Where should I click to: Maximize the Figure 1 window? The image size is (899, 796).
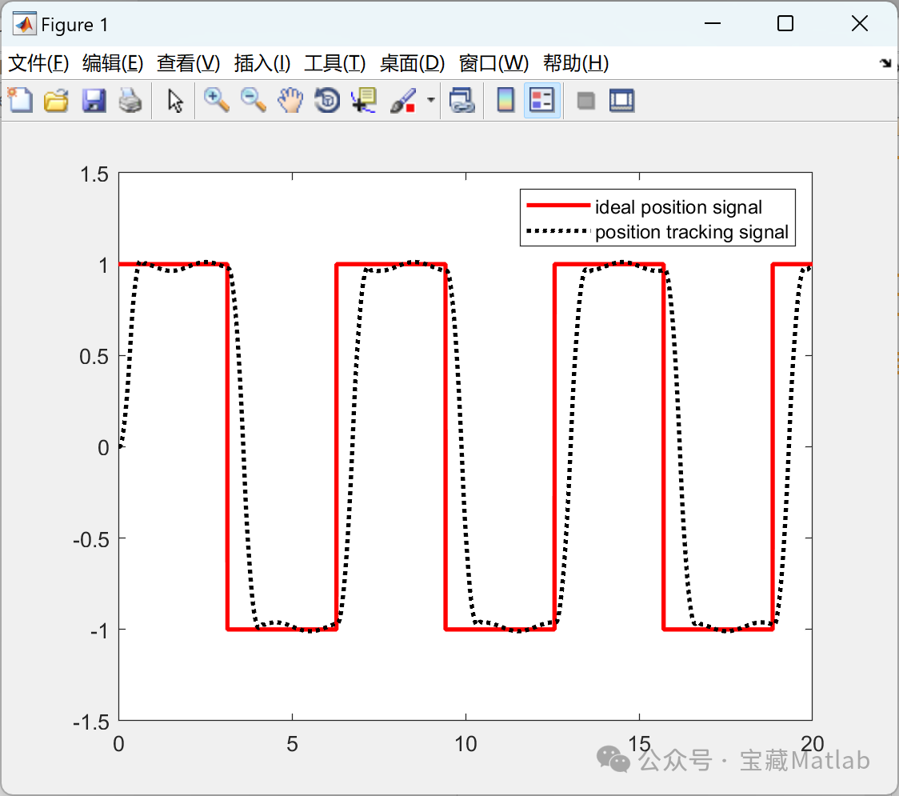tap(785, 23)
